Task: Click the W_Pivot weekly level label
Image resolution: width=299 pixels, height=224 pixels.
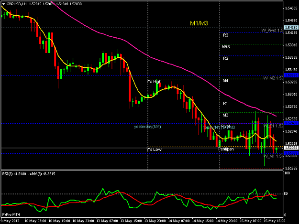Action: coord(272,31)
